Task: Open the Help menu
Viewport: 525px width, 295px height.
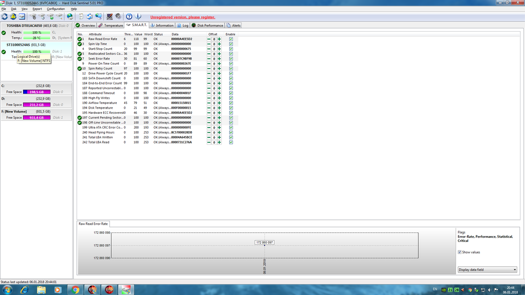Action: coord(74,9)
